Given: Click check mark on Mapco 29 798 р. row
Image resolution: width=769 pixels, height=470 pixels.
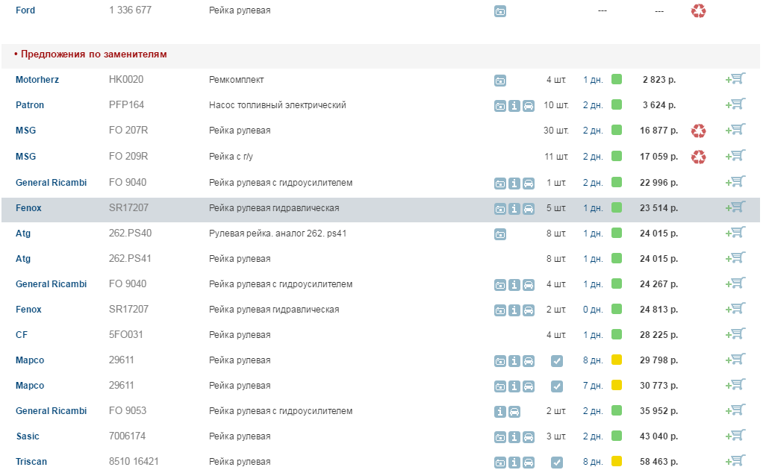Looking at the screenshot, I should [x=557, y=361].
